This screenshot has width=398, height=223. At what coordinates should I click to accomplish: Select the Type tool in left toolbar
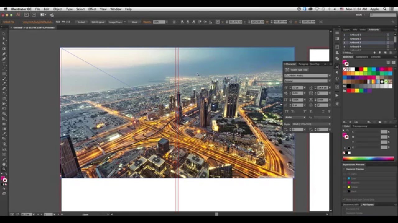4,64
